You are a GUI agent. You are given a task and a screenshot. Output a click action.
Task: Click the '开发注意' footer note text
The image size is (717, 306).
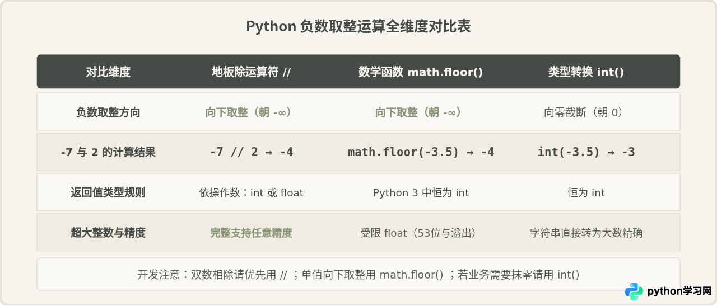point(358,275)
